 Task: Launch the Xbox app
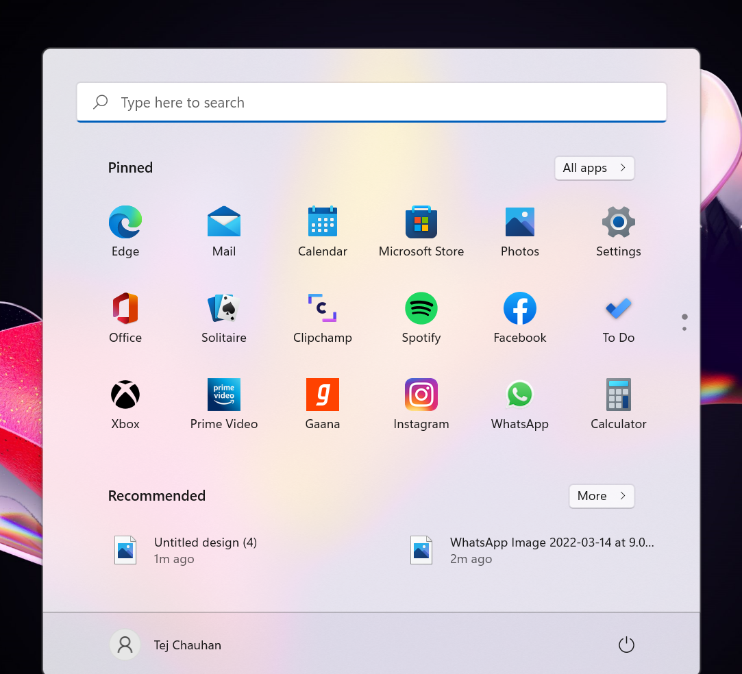point(125,403)
